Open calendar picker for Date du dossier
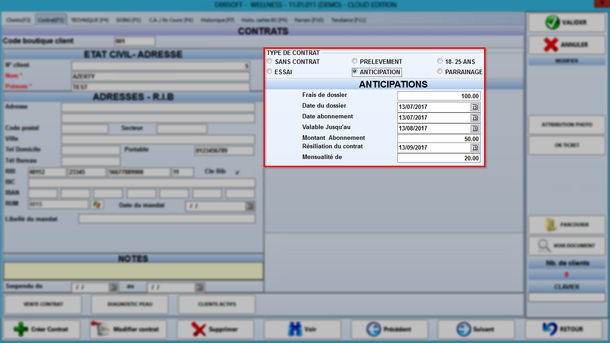The image size is (610, 343). tap(475, 107)
